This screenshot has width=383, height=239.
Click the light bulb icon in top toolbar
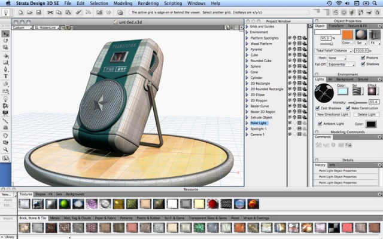6,12
